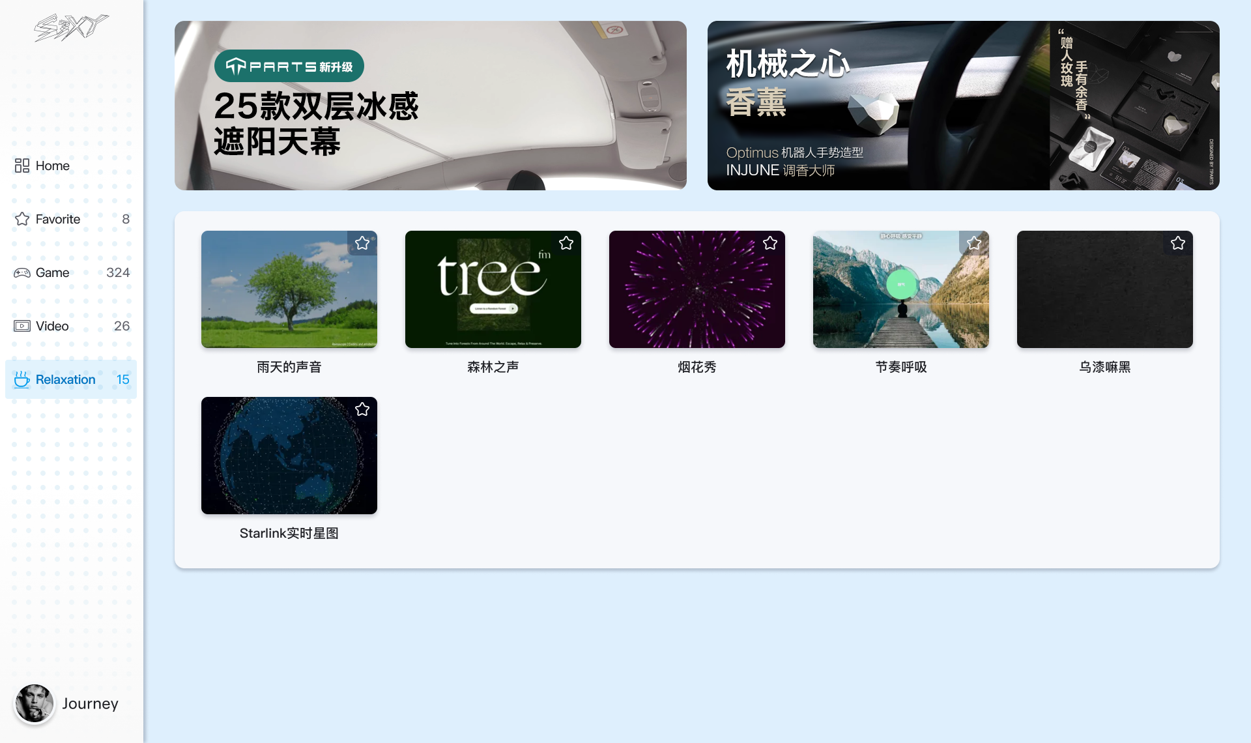Star the 烟花秀 card
Viewport: 1251px width, 743px height.
[770, 243]
